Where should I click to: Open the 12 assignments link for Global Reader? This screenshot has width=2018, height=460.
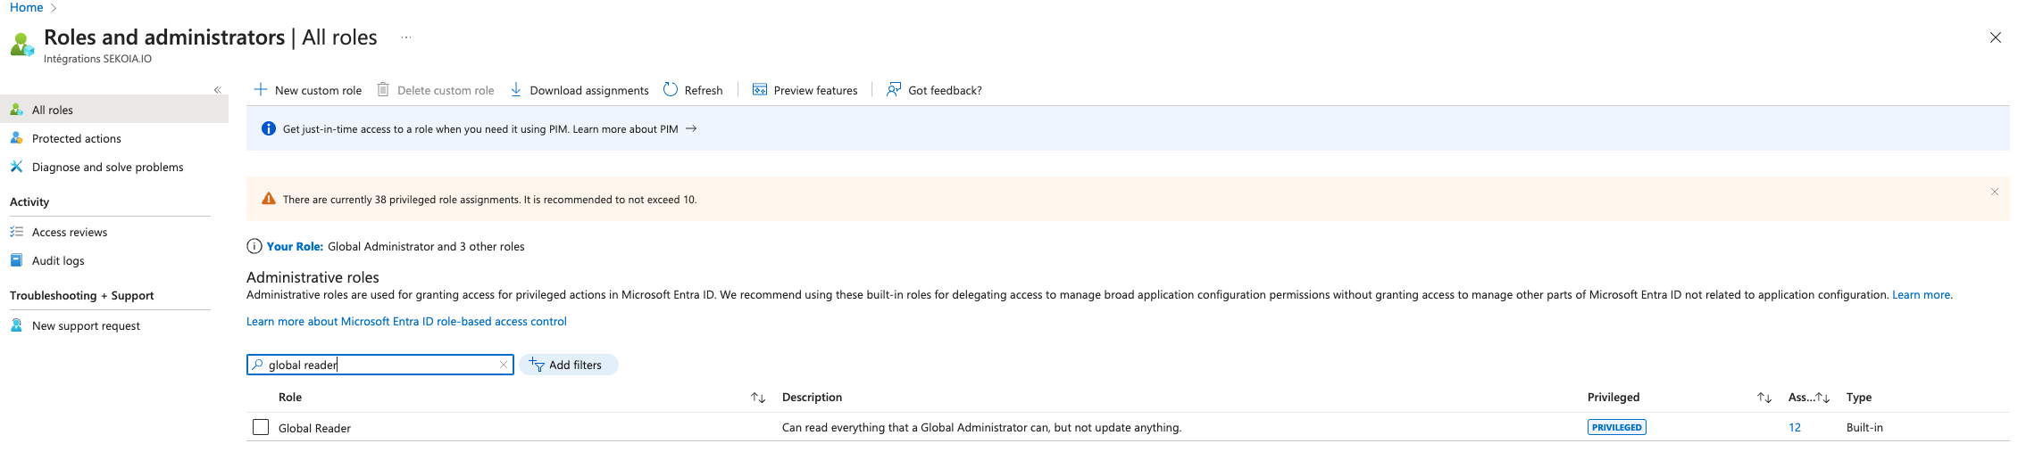point(1794,428)
